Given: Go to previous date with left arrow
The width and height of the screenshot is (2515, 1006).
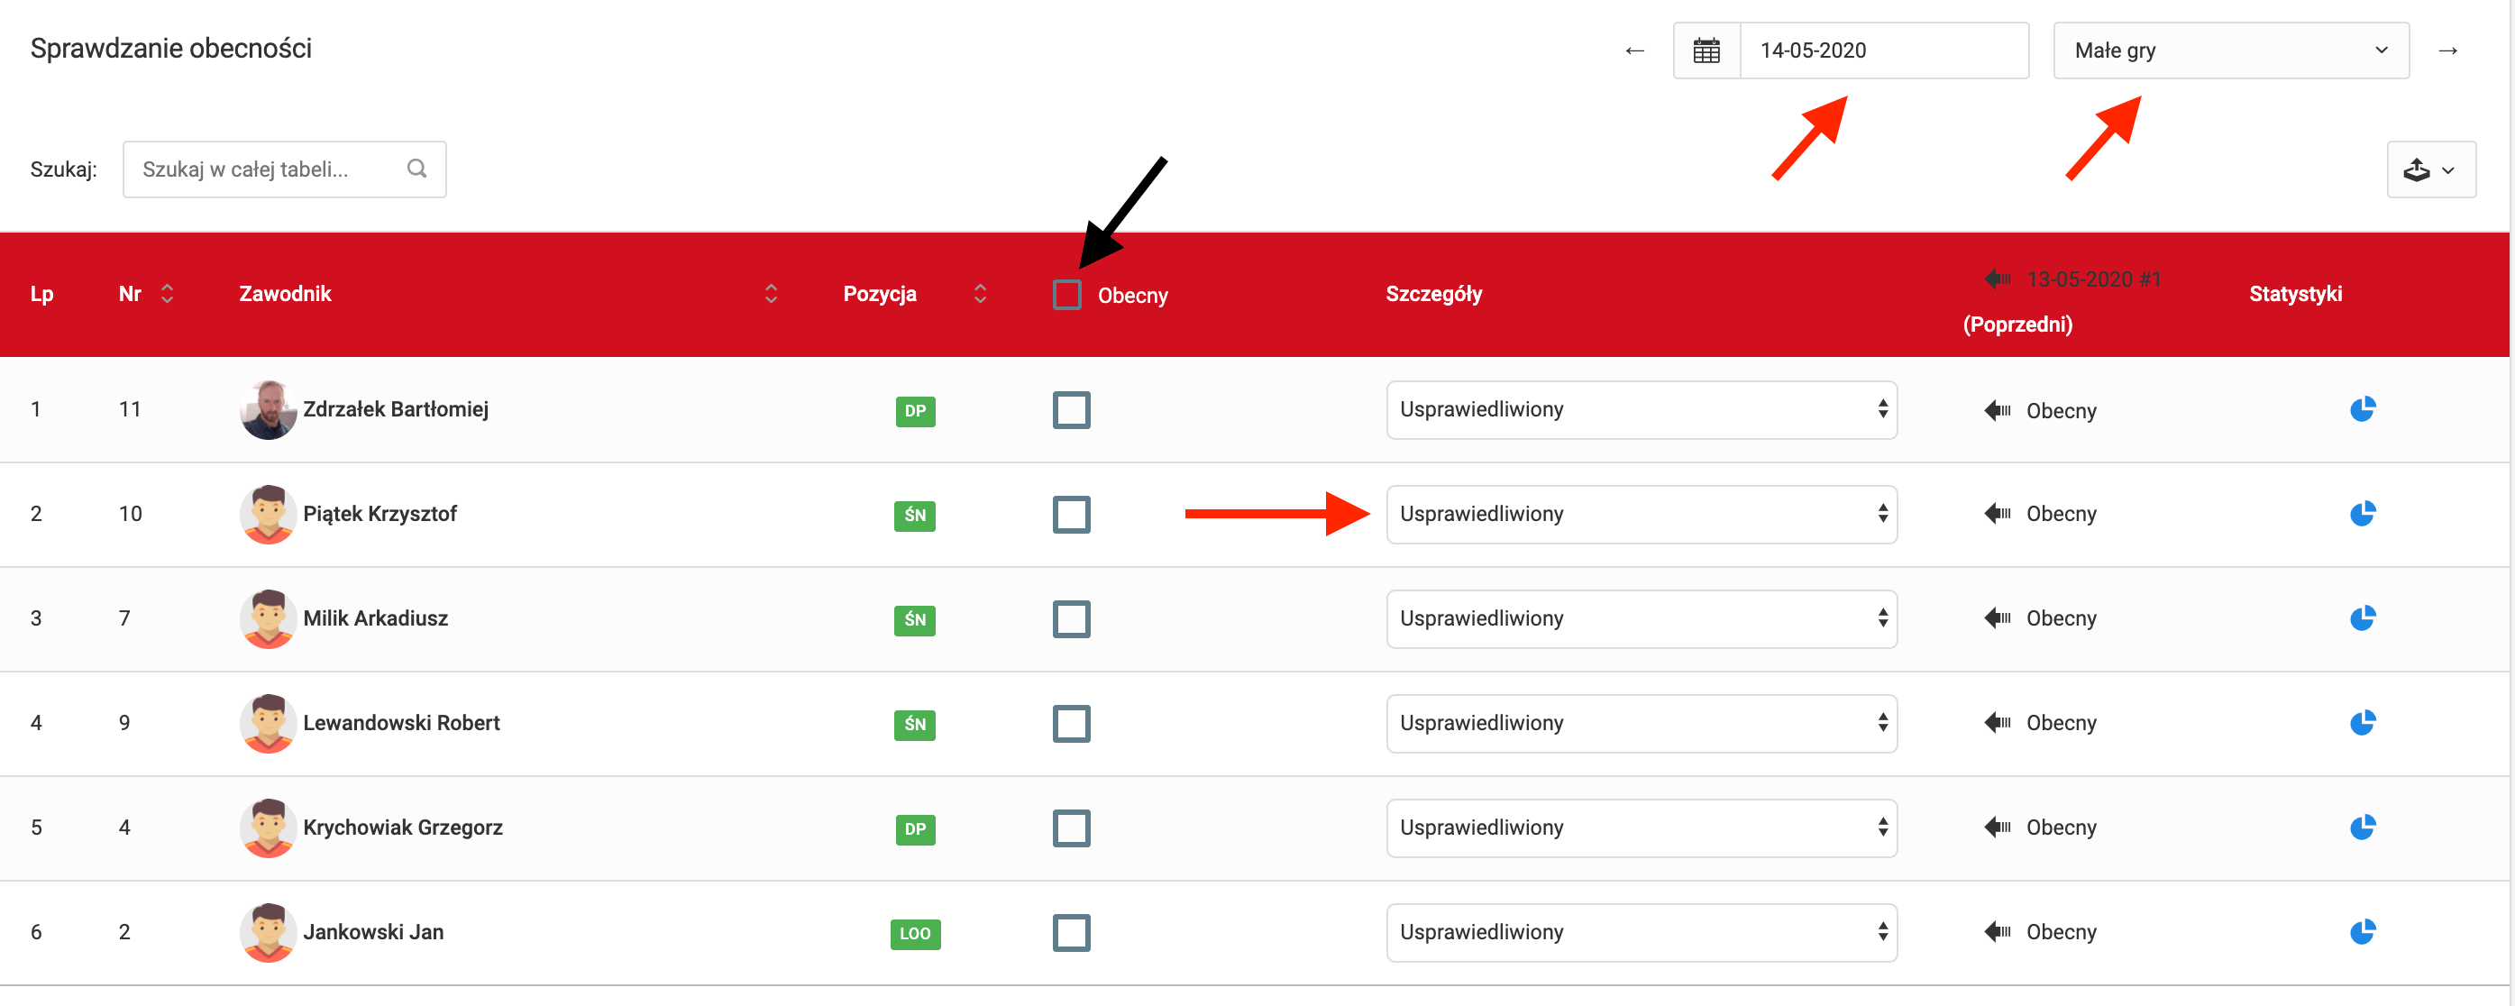Looking at the screenshot, I should coord(1634,50).
